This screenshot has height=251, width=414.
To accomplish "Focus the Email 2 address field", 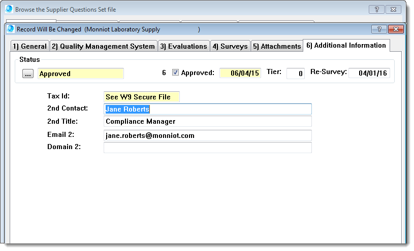I will point(207,135).
